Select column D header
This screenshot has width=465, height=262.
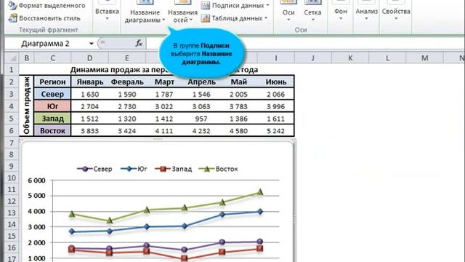(89, 58)
